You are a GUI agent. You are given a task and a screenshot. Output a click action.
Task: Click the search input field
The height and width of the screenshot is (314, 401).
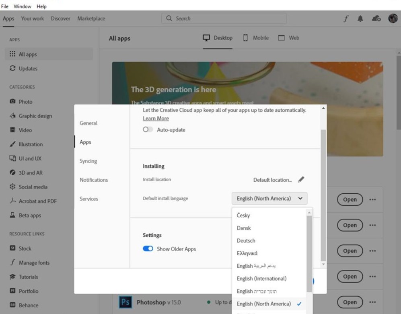(224, 18)
